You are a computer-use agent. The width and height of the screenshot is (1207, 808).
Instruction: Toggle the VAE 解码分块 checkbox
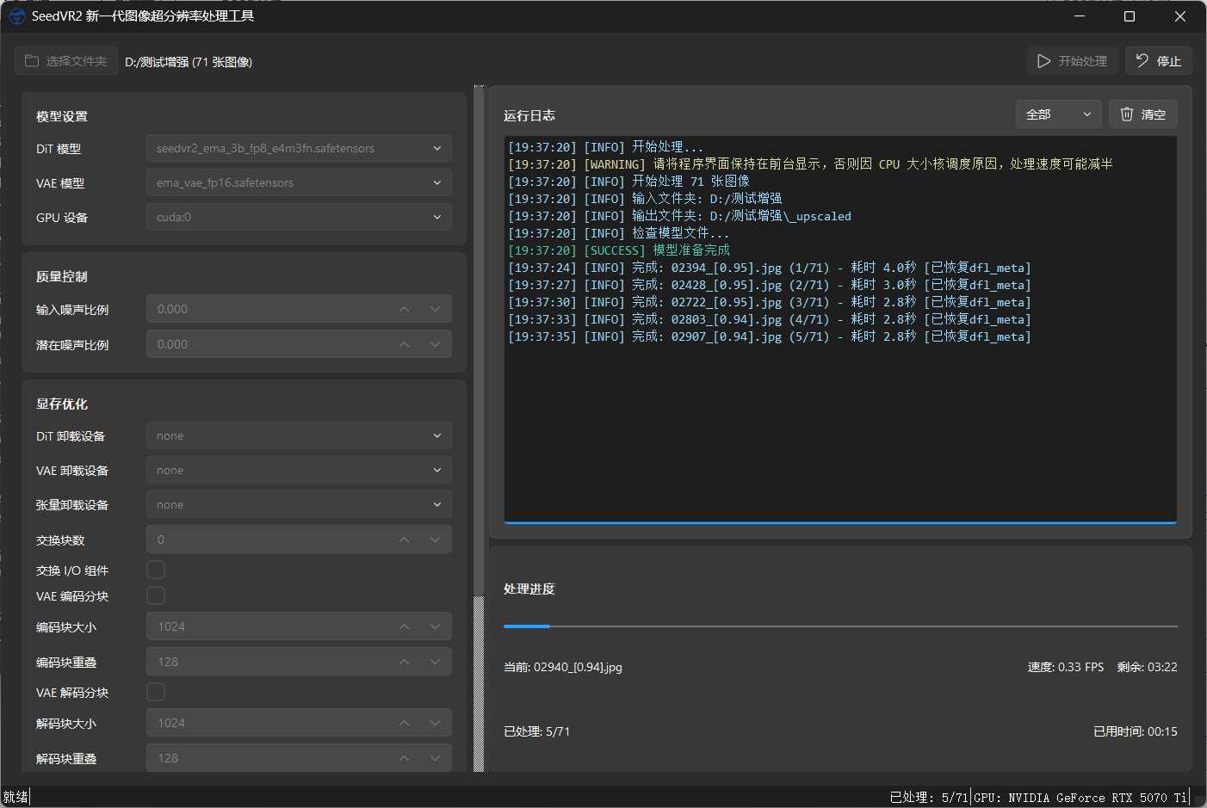click(156, 692)
